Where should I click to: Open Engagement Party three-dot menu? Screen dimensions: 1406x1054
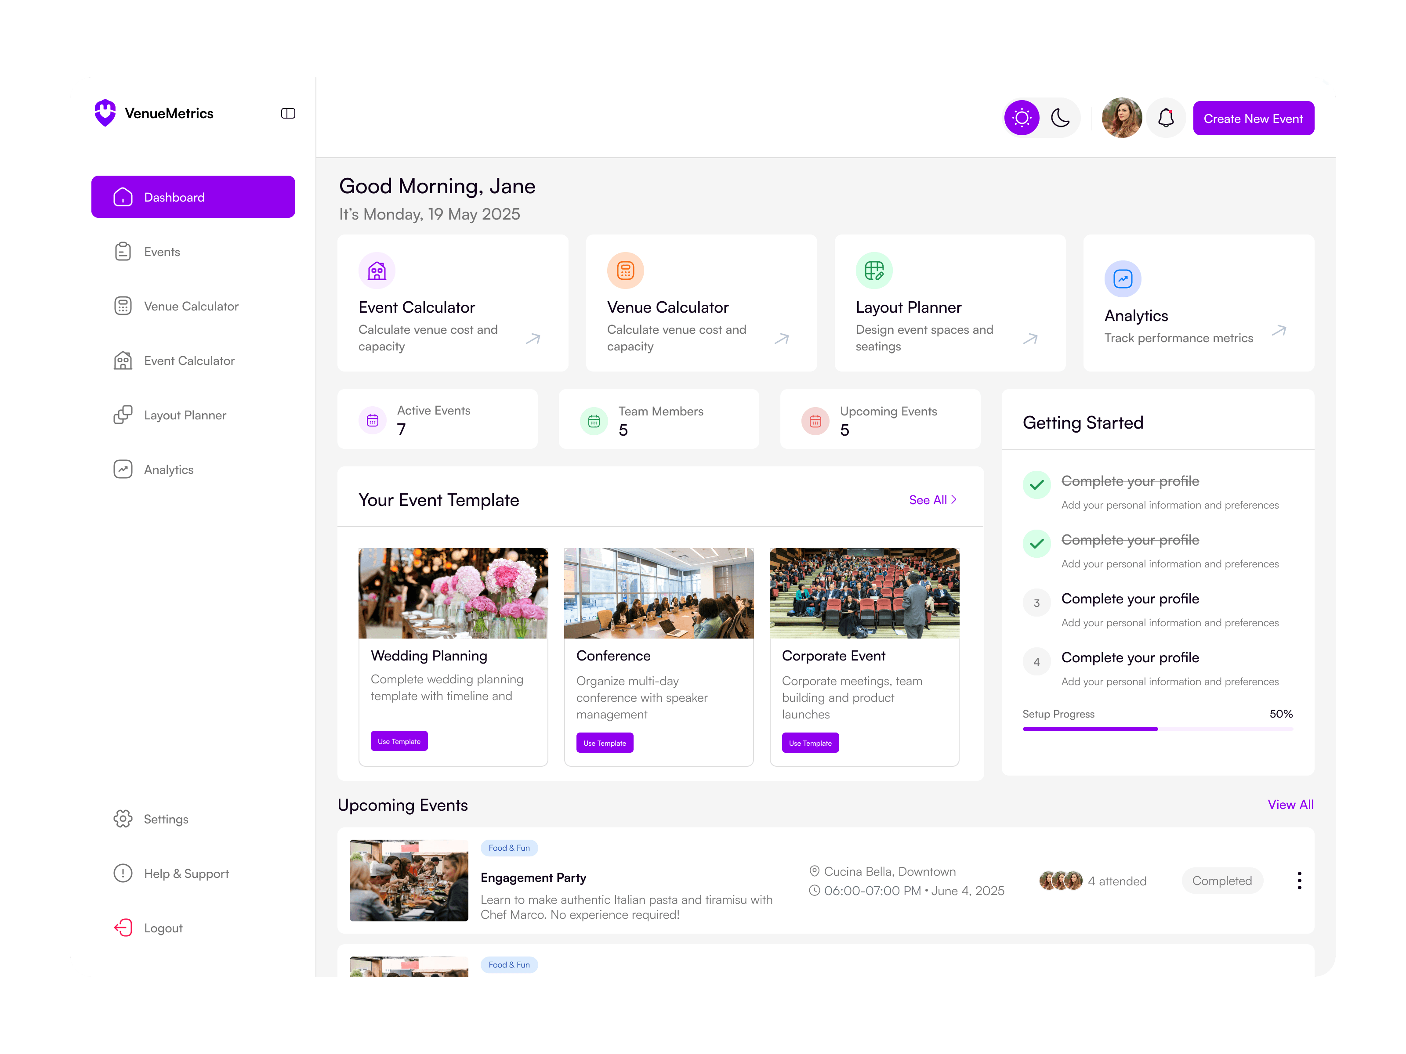[1299, 880]
